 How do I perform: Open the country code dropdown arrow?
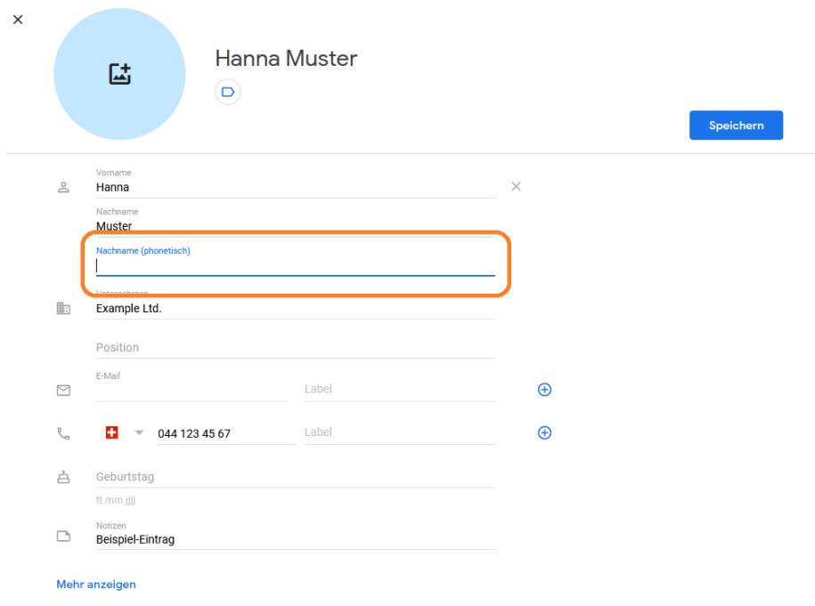tap(139, 433)
